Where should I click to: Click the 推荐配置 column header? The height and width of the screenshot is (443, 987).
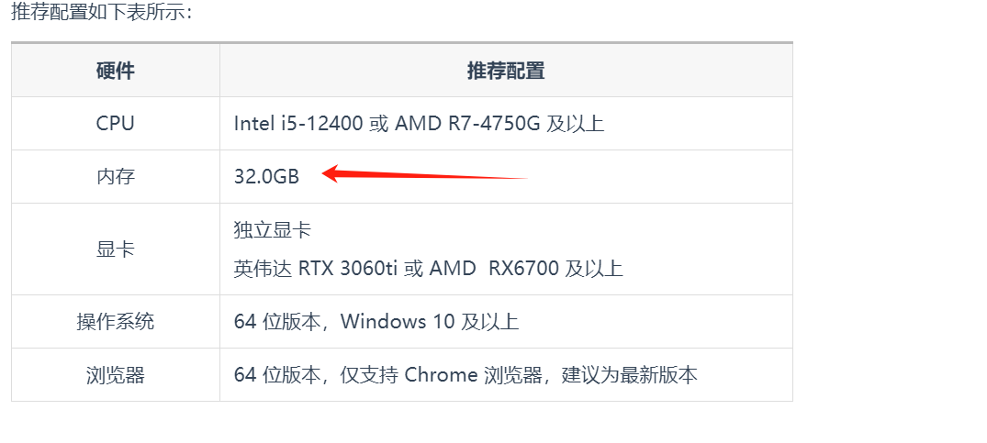click(506, 71)
